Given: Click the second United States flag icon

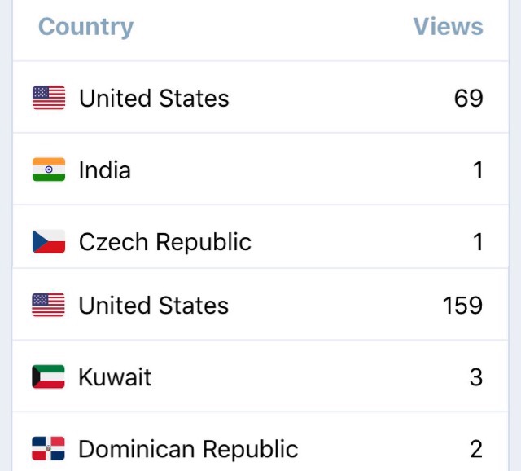Looking at the screenshot, I should 48,305.
